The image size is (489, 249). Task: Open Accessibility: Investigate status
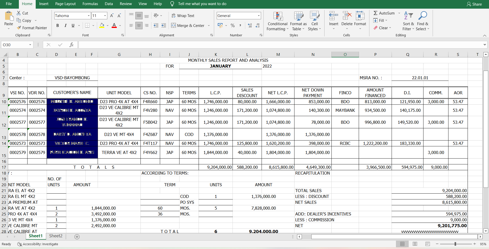37,244
